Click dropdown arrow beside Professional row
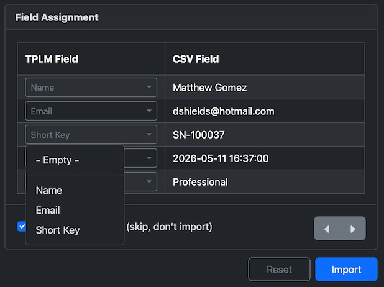 [x=149, y=182]
